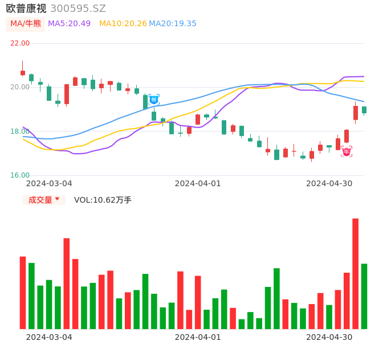The height and width of the screenshot is (345, 391).
Task: Click the 300595.SZ ticker code
Action: 78,9
